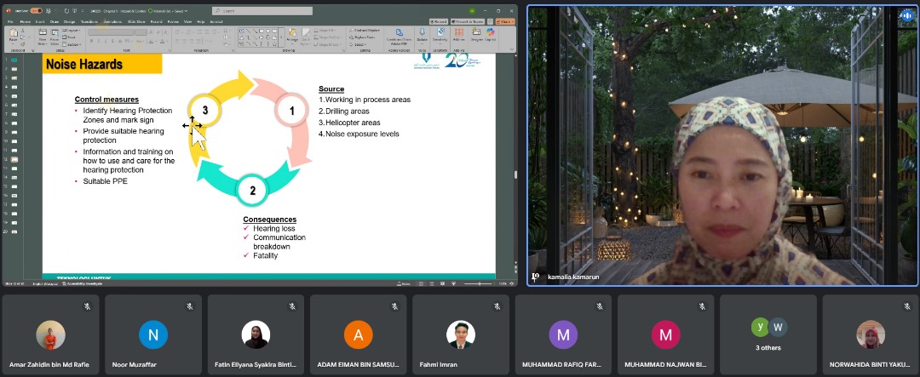Collapse the ribbon with the chevron

point(512,49)
